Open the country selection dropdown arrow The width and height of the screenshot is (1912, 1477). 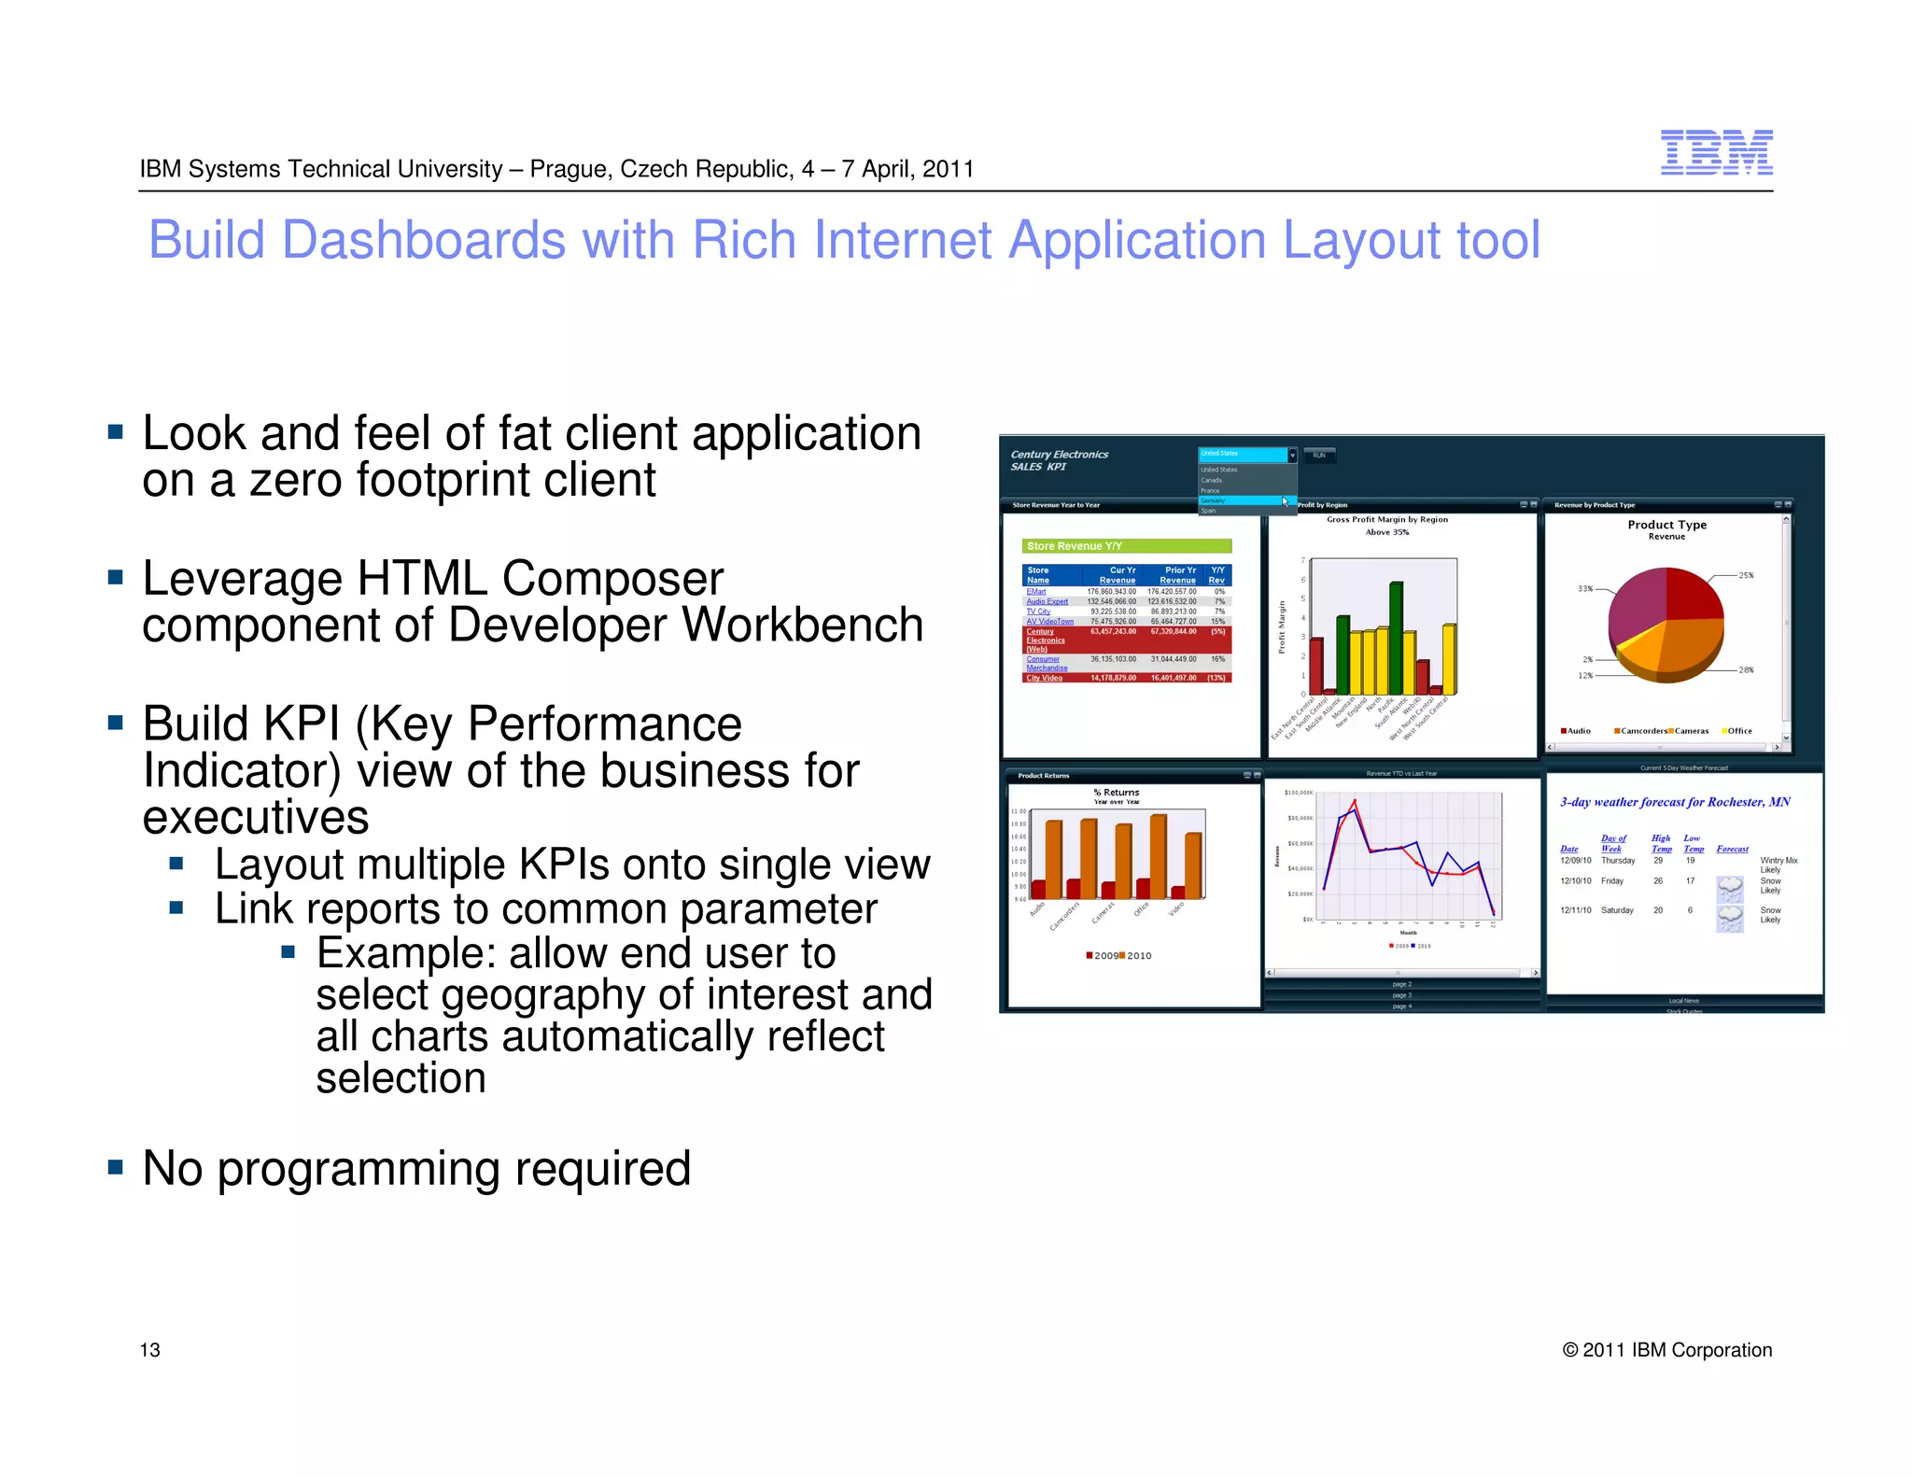pyautogui.click(x=1292, y=456)
